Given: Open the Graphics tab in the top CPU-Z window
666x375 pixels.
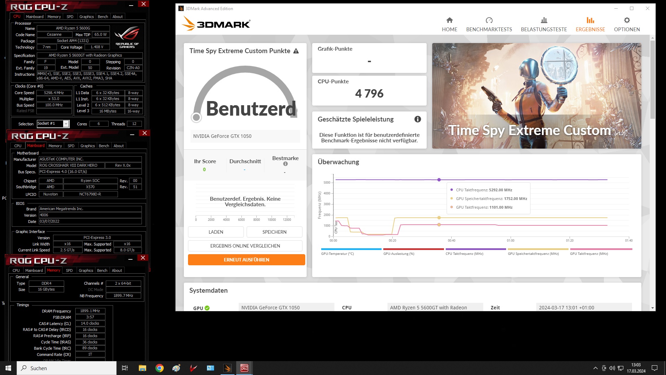Looking at the screenshot, I should tap(87, 17).
